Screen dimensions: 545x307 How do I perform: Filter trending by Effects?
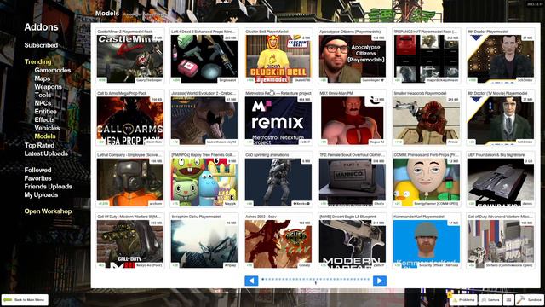click(x=44, y=119)
